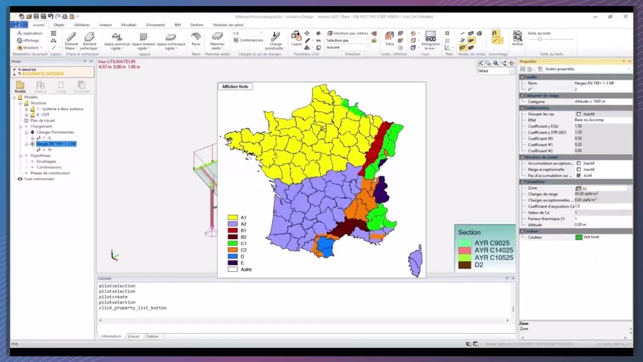
Task: Open the Utilitaires ribbon tab
Action: [x=82, y=25]
